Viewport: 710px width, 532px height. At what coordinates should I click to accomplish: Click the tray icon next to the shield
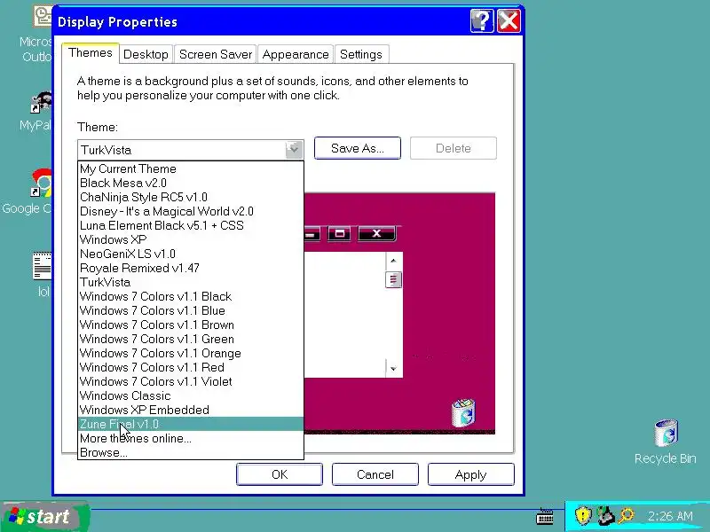point(605,515)
